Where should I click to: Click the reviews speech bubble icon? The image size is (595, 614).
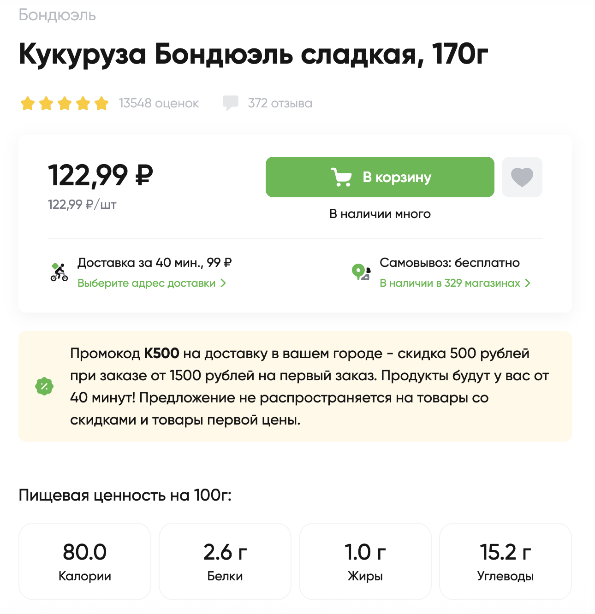(x=230, y=103)
